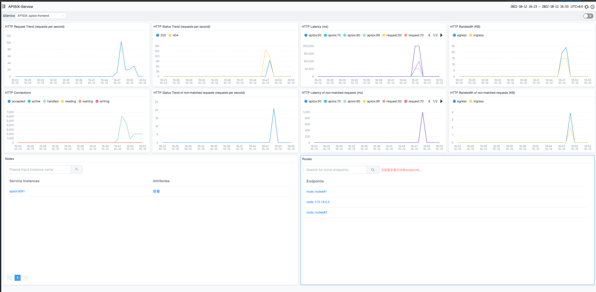Click the sidebar menu collapse icon
Screen dimensions: 596x292
point(4,6)
